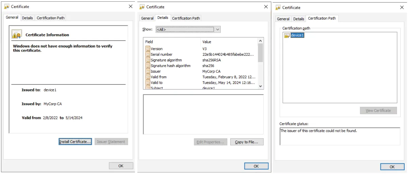
Task: Click the Valid from field icon
Action: coord(148,77)
